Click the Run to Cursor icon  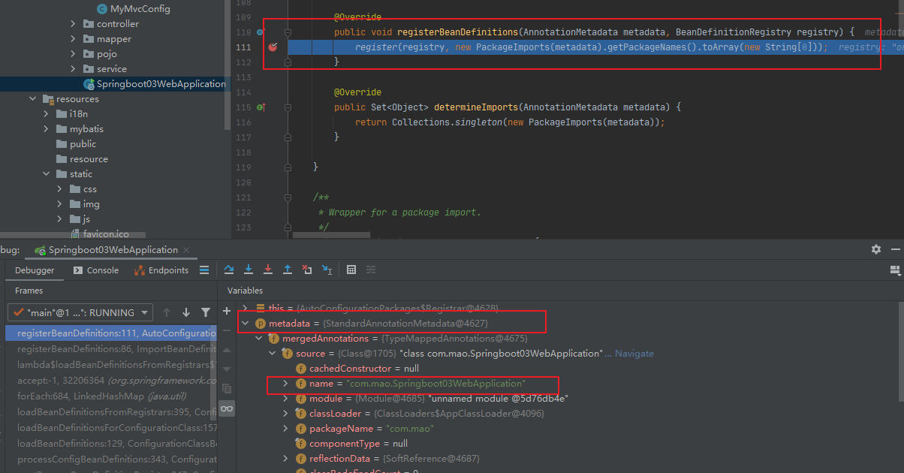point(327,270)
